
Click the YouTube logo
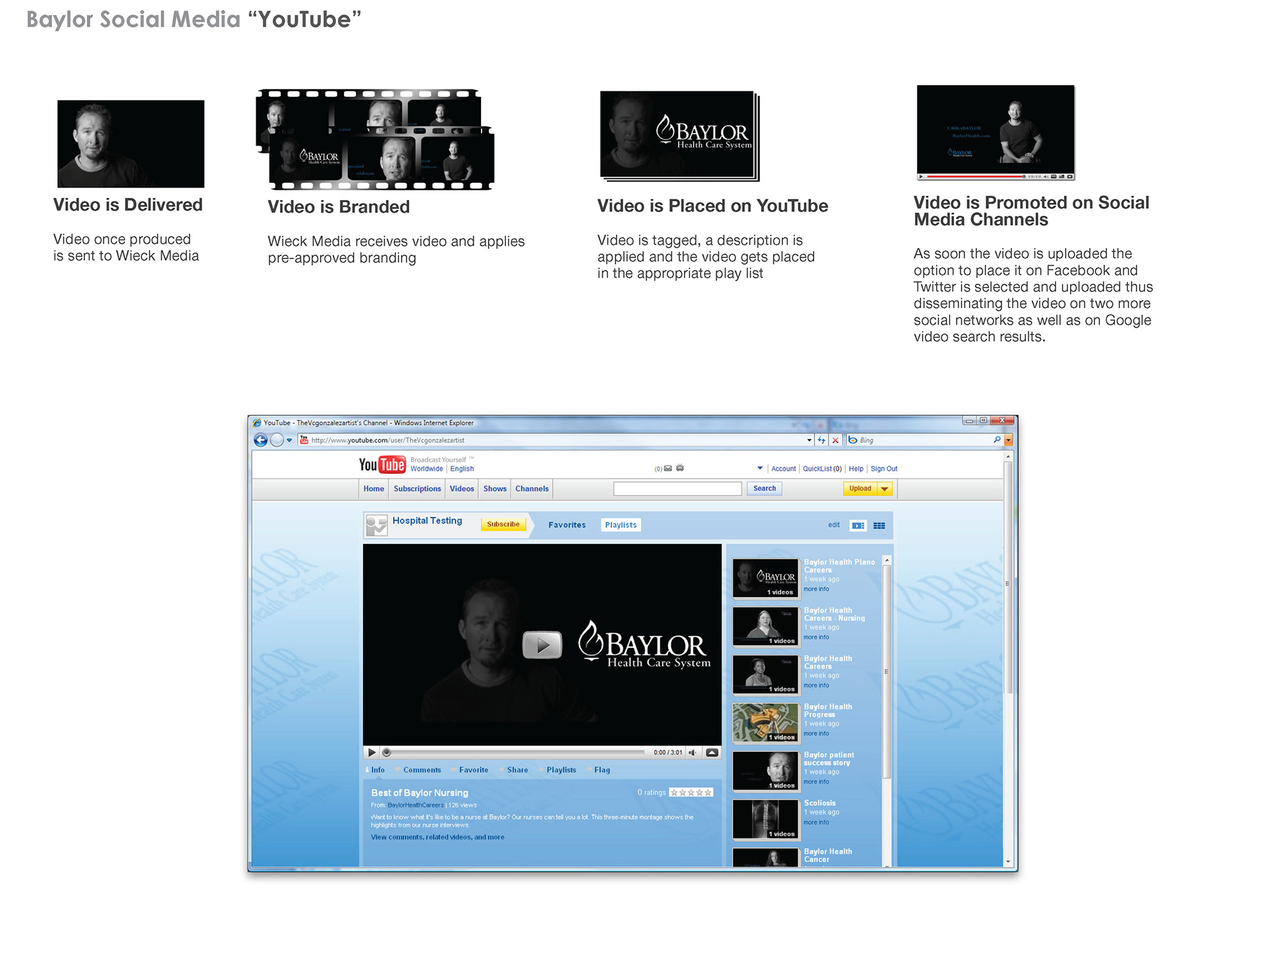click(x=381, y=465)
